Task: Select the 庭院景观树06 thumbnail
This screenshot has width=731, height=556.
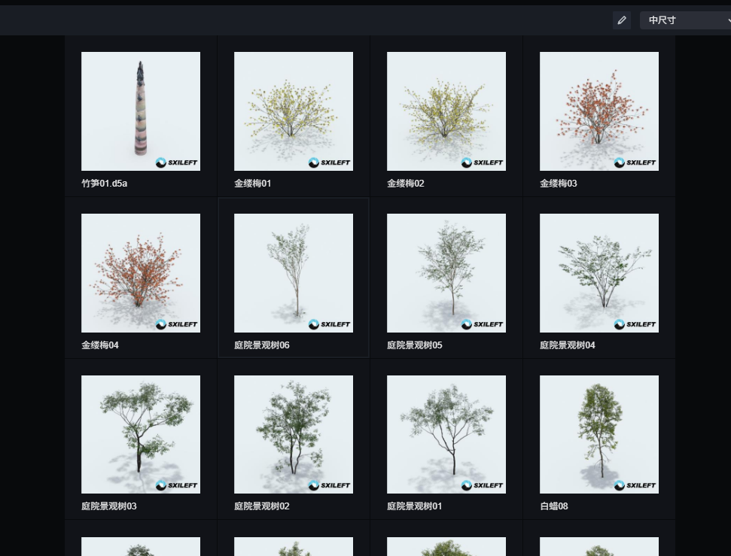Action: click(x=294, y=273)
